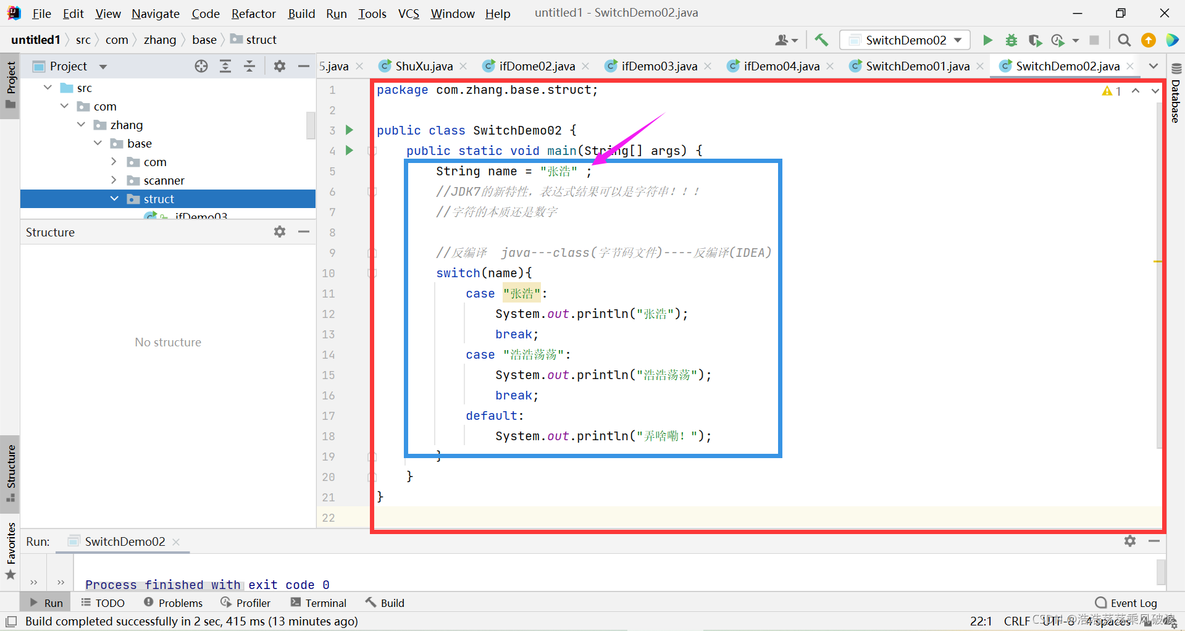Open the Build tool window
Screen dimensions: 1185x631
(385, 603)
